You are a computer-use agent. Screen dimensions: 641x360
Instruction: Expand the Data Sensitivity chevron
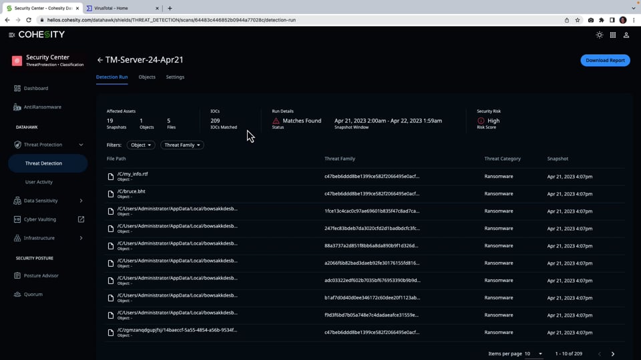(x=81, y=201)
